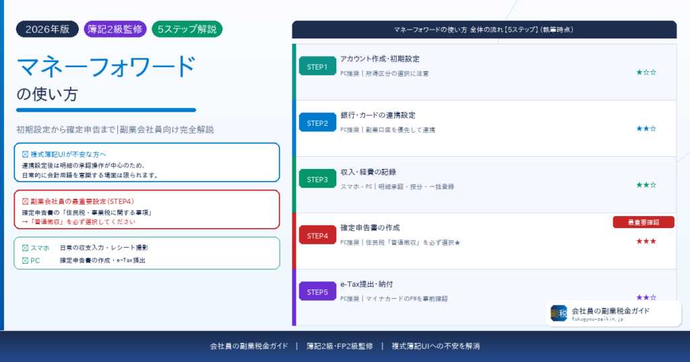
Task: Click the 複式簿記UIが不安な方へ heading
Action: [x=68, y=154]
